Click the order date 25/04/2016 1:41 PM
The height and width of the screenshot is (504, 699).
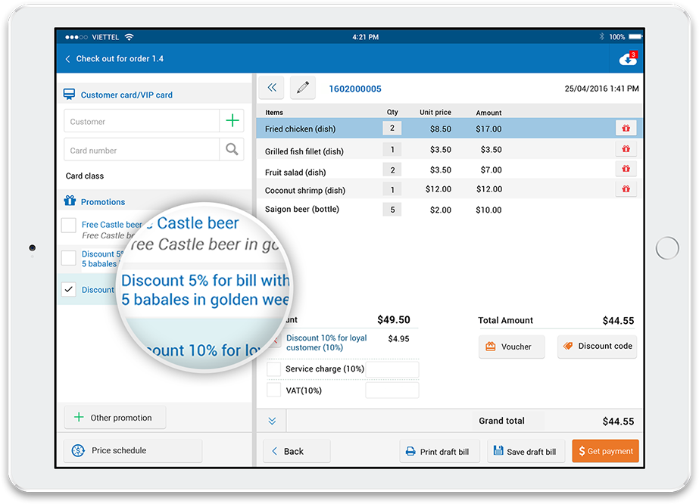point(601,89)
